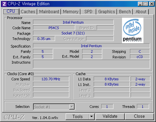Click the empty Rated FSB field
Viewport: 156px width, 122px height.
tap(51, 95)
